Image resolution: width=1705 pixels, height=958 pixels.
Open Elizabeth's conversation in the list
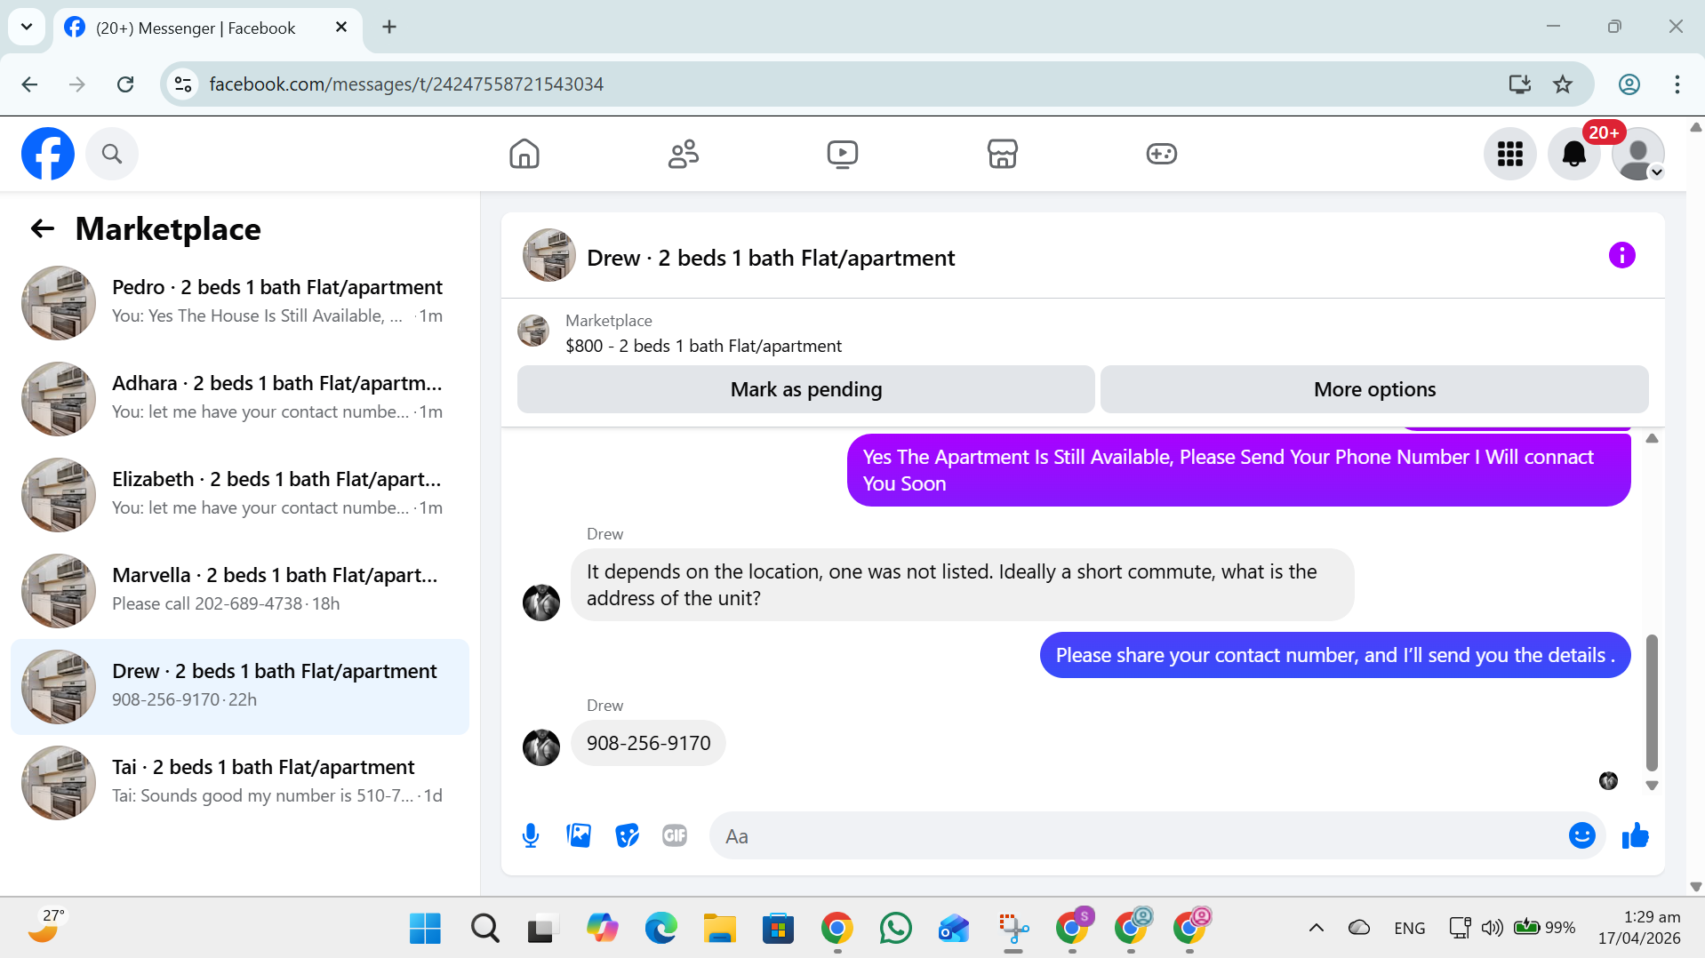pyautogui.click(x=240, y=495)
